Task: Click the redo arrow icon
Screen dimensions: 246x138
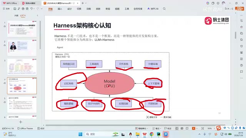Action: (x=38, y=9)
